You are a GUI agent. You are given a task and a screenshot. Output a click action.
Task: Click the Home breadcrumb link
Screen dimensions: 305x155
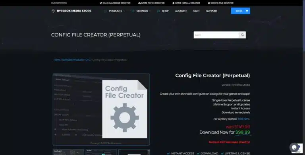(57, 60)
